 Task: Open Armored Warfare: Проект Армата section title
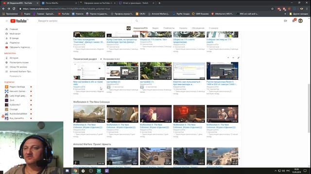(92, 144)
